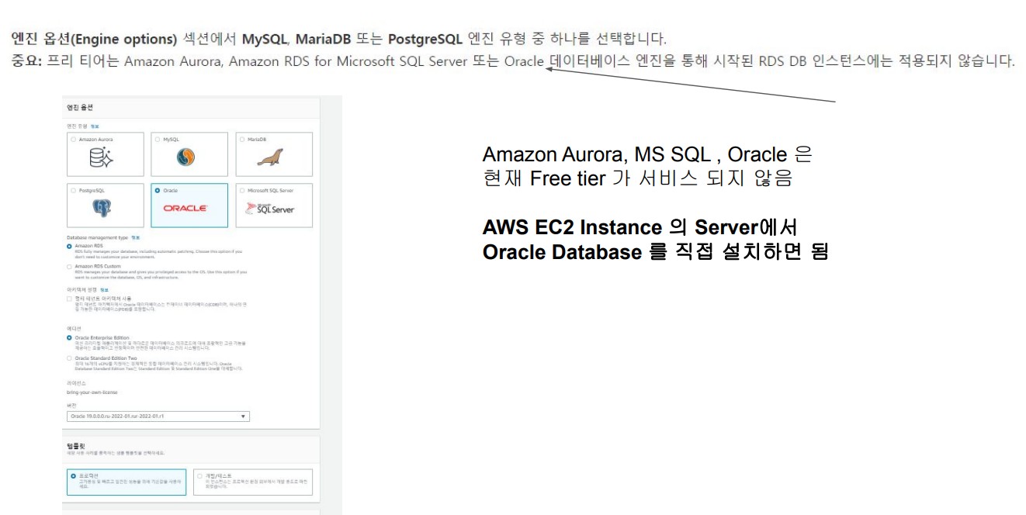Open the 정보 link beside 엔진 유형
Image resolution: width=1026 pixels, height=515 pixels.
[95, 126]
